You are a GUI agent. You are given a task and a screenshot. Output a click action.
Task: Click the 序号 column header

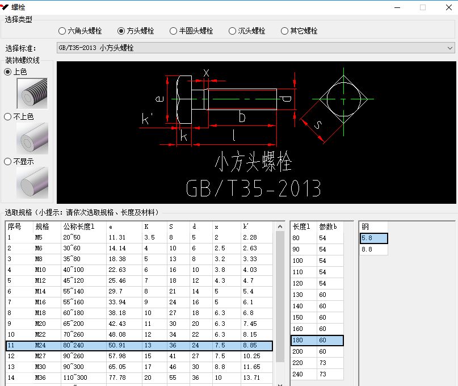pos(19,226)
